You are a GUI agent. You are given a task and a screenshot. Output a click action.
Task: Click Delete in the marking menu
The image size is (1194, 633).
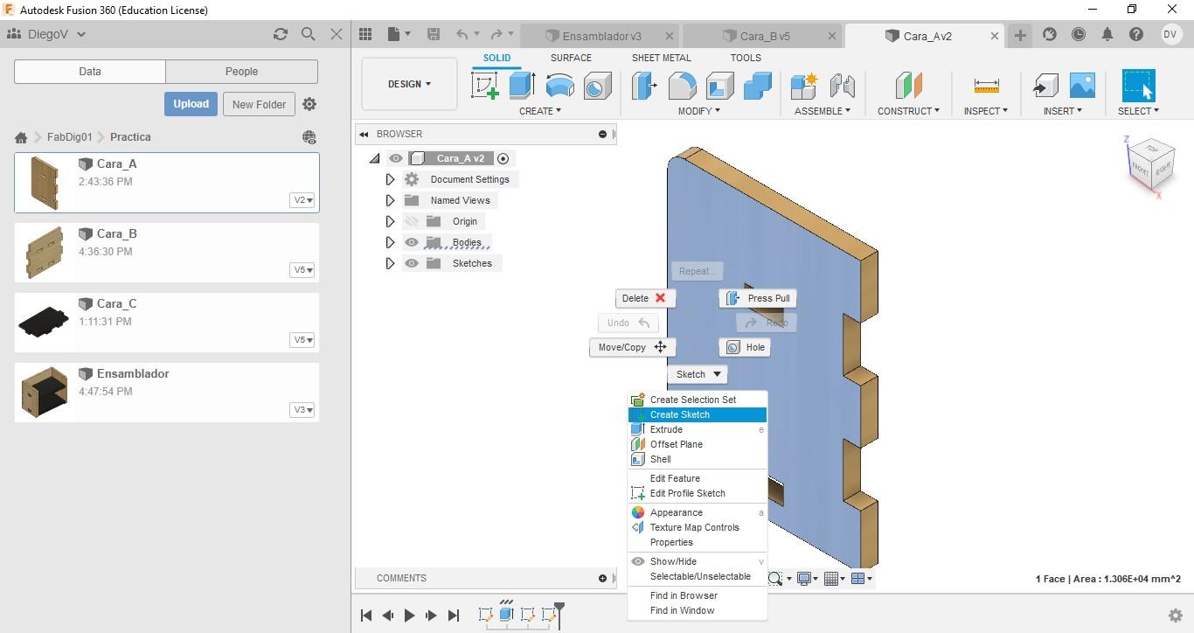coord(645,298)
